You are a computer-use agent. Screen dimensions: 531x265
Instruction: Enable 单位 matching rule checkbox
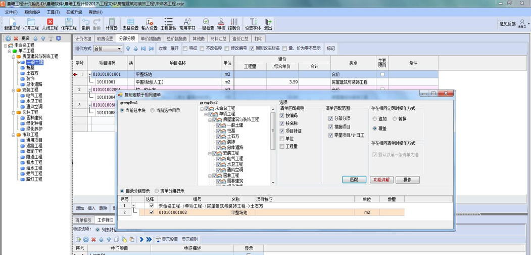pyautogui.click(x=282, y=139)
